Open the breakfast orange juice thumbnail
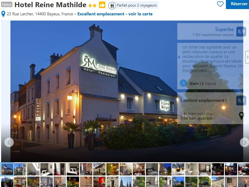249x187 pixels. click(178, 169)
